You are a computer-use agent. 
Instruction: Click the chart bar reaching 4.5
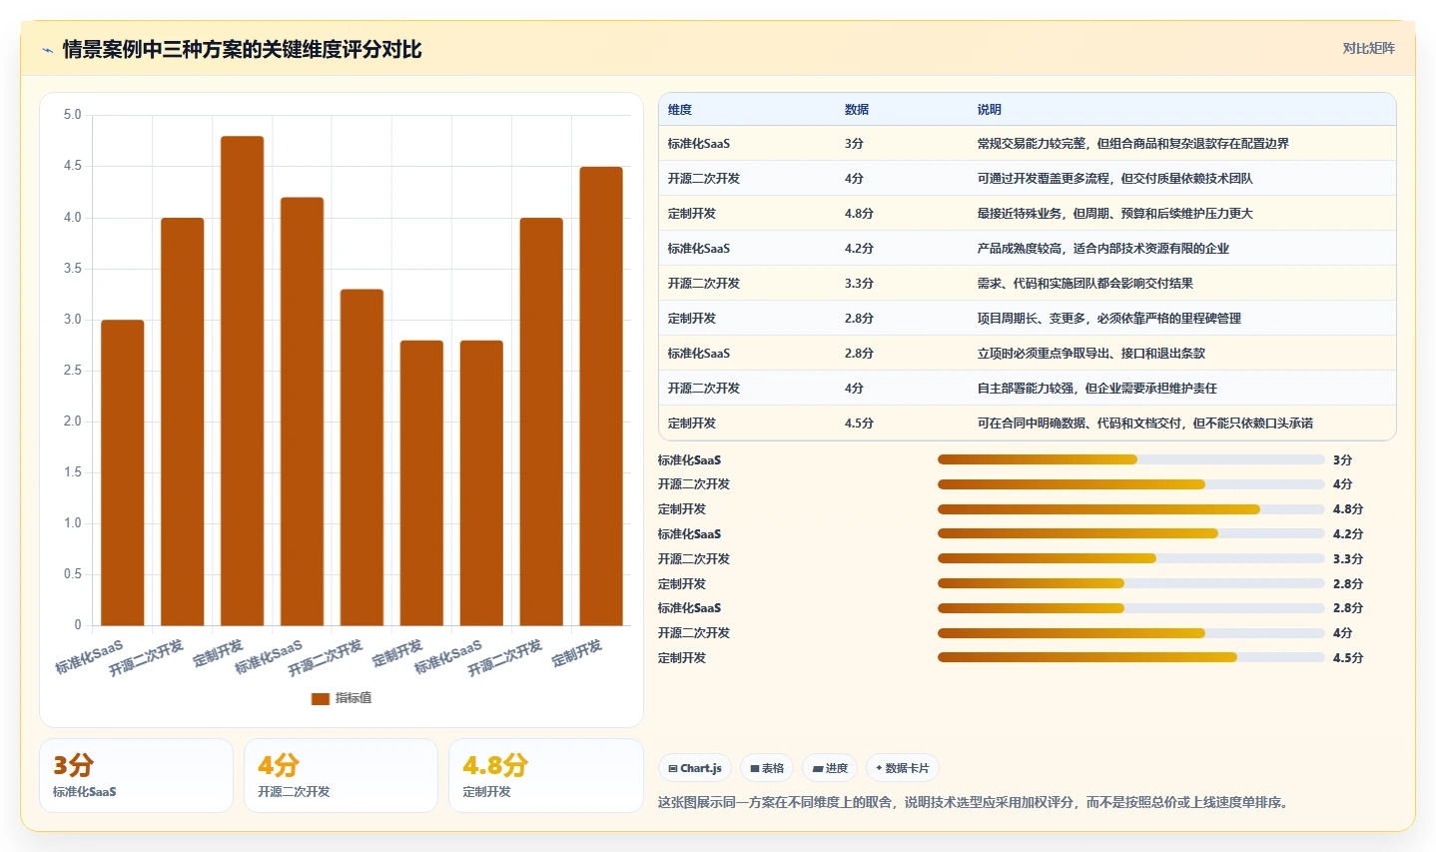click(x=601, y=397)
